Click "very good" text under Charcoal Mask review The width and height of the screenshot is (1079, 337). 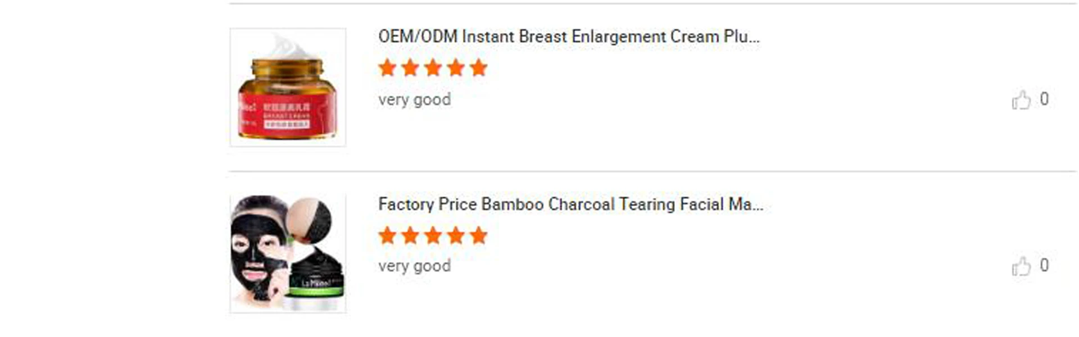coord(414,266)
